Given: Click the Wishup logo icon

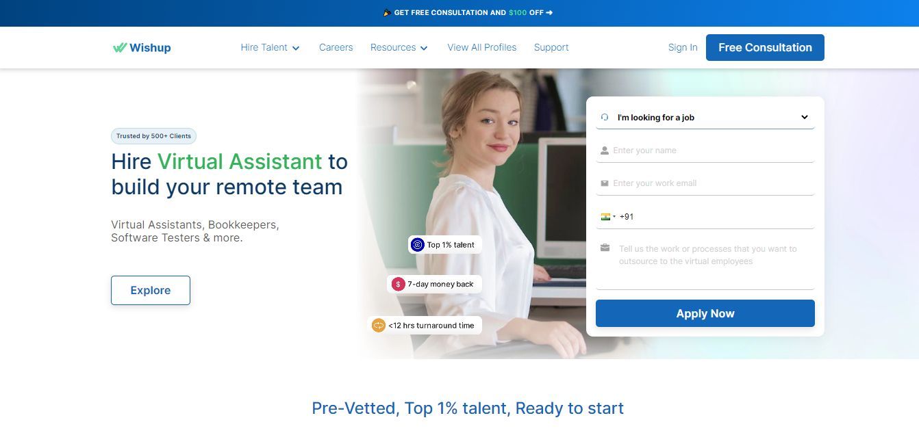Looking at the screenshot, I should pos(120,48).
